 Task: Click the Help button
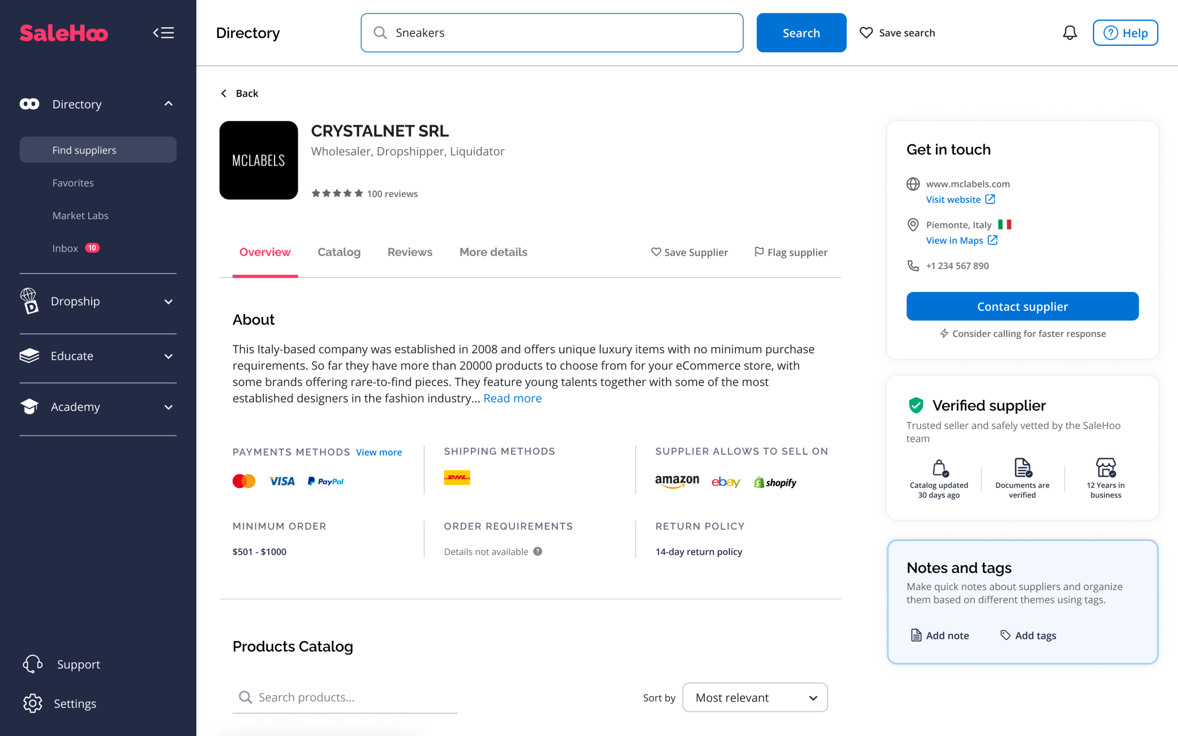point(1125,33)
